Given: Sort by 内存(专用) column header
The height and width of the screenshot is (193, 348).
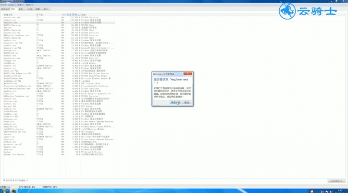Looking at the screenshot, I should tap(73, 15).
